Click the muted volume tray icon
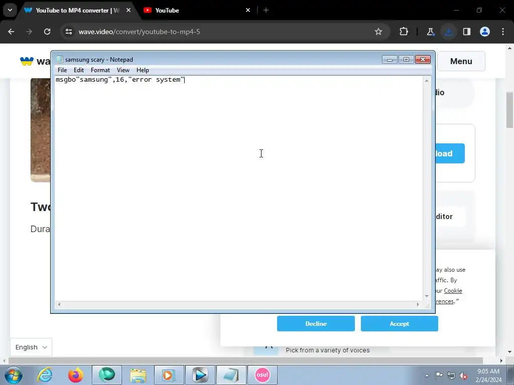The width and height of the screenshot is (514, 385). pos(463,376)
